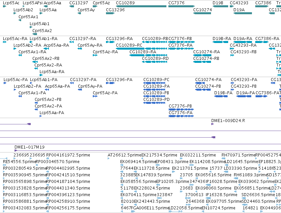Click the Acp65Aa-PA protein label
The image size is (281, 213).
tap(57, 86)
